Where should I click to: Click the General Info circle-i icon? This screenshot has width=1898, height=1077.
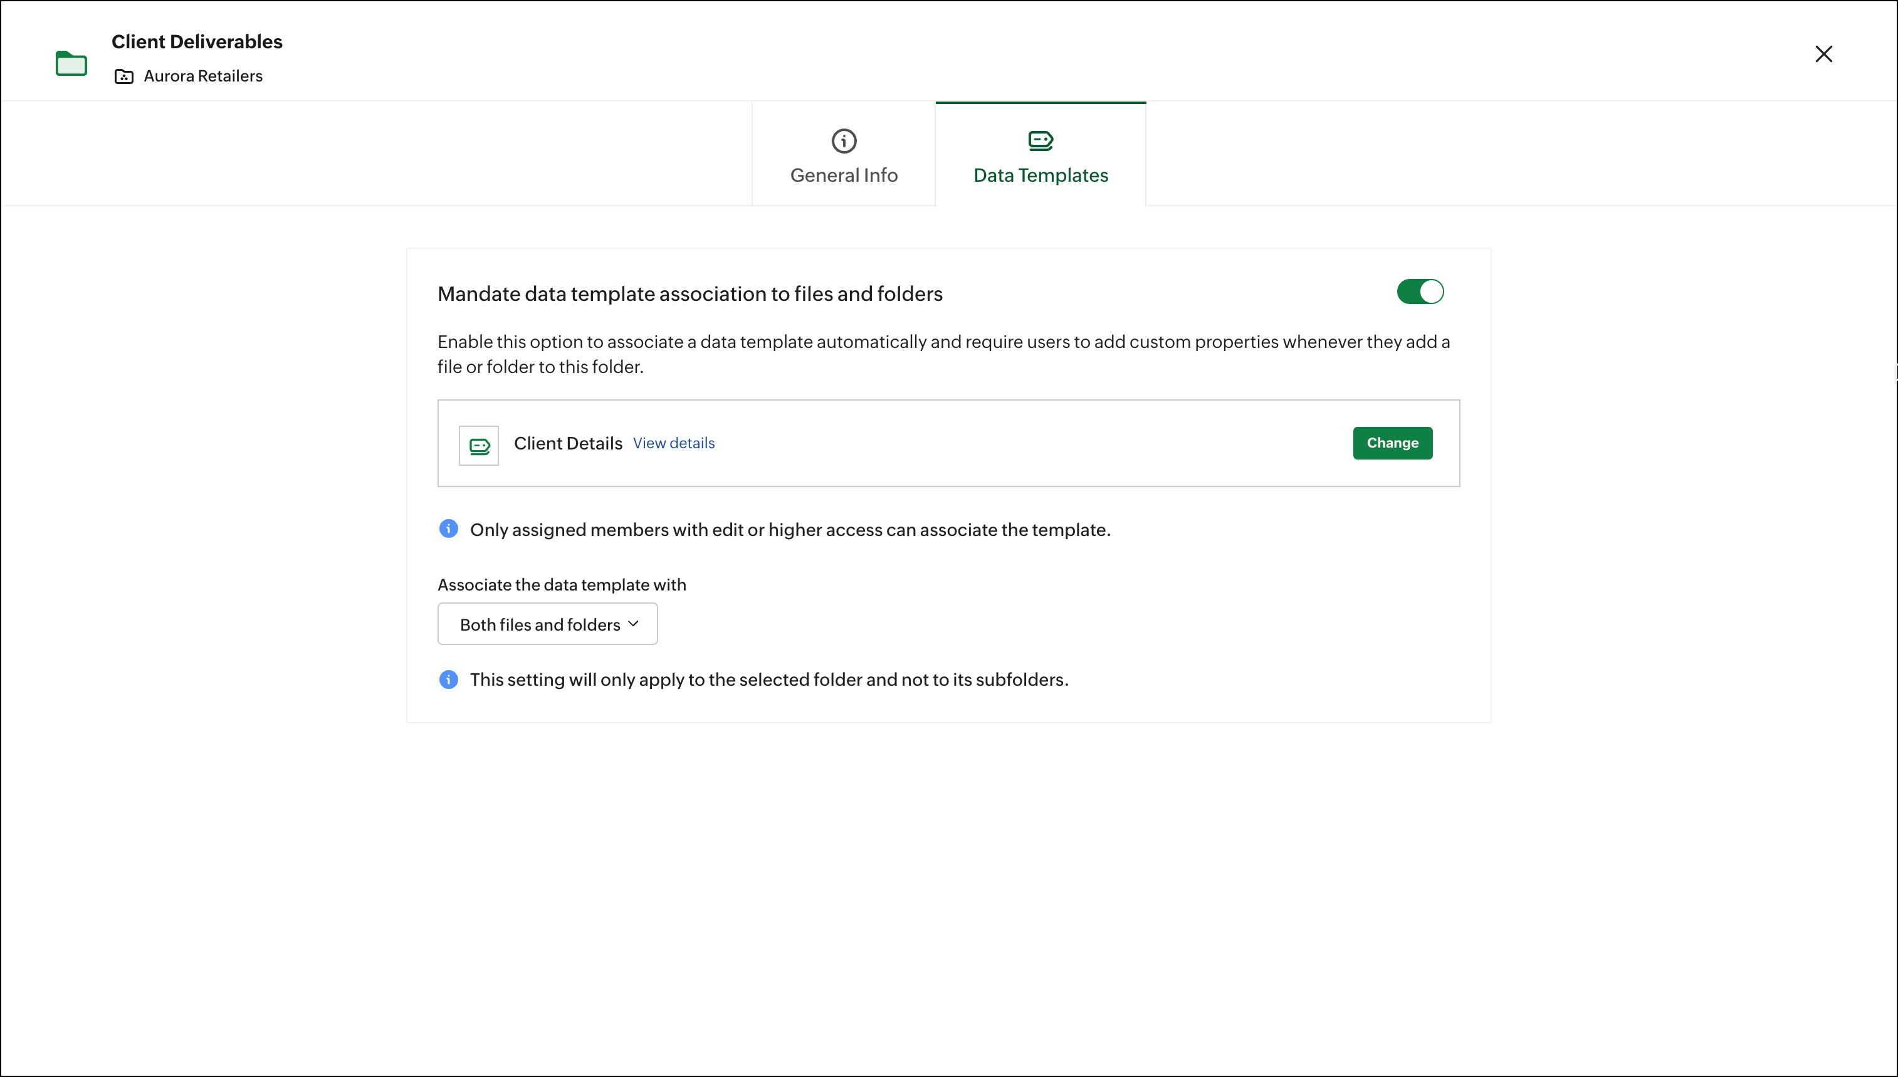coord(844,140)
